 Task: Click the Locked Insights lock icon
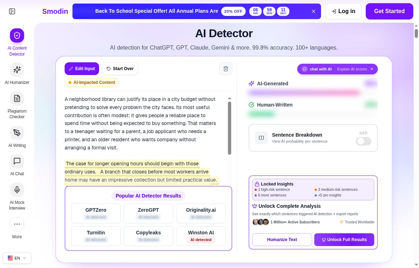(x=257, y=184)
